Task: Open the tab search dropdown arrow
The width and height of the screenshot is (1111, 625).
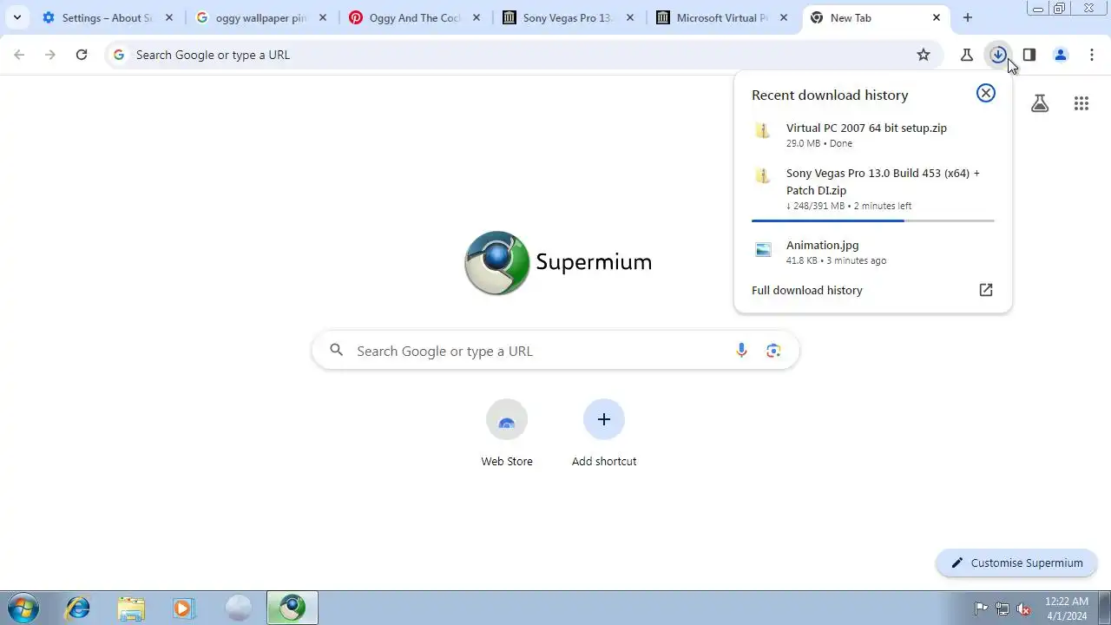Action: click(16, 17)
